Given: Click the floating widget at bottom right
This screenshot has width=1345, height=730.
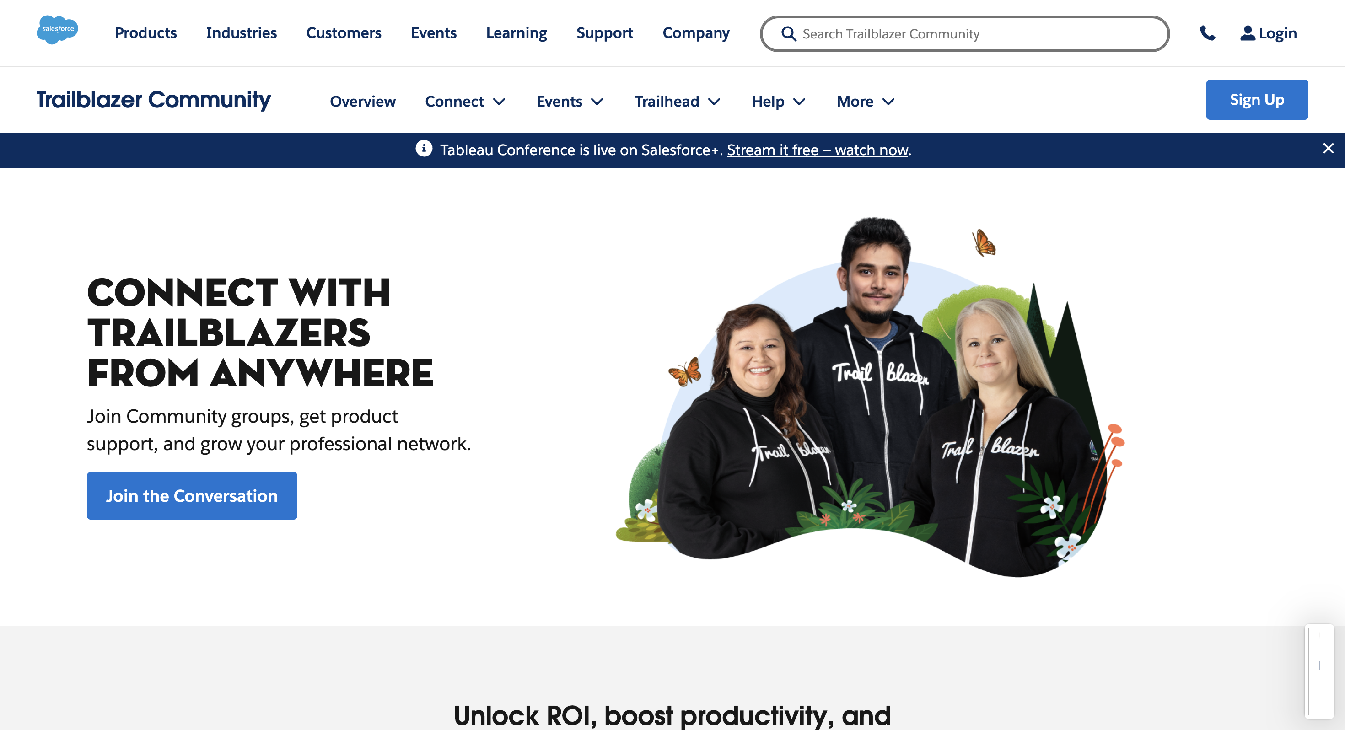Looking at the screenshot, I should click(x=1319, y=671).
